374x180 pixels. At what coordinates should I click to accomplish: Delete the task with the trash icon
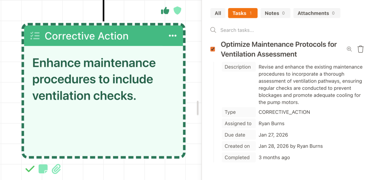[x=360, y=49]
